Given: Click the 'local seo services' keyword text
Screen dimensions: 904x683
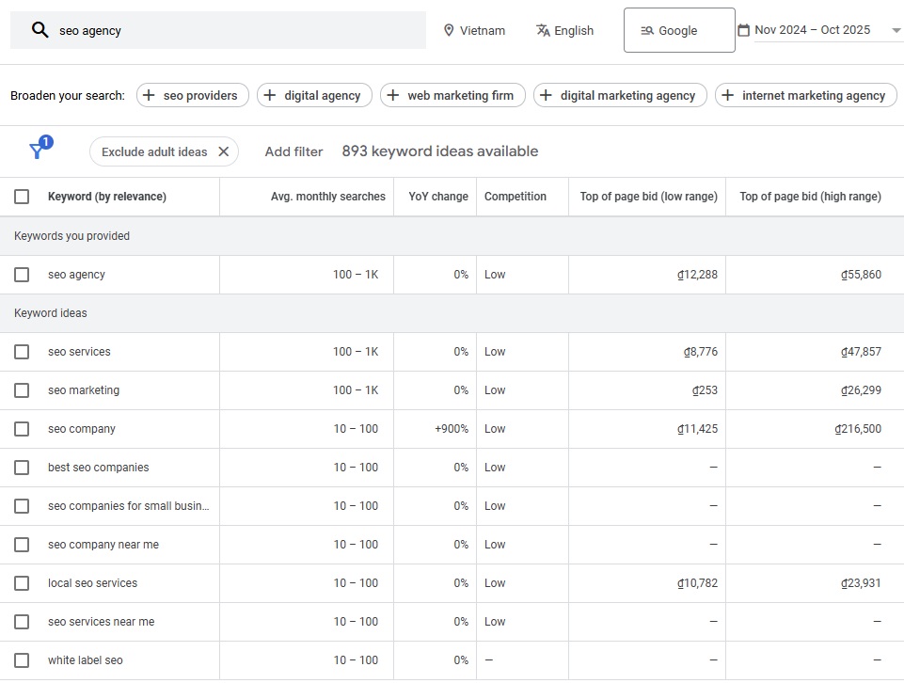Looking at the screenshot, I should [92, 583].
